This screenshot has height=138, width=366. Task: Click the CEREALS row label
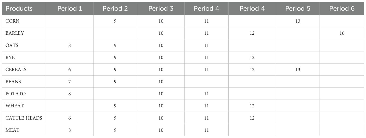(16, 70)
